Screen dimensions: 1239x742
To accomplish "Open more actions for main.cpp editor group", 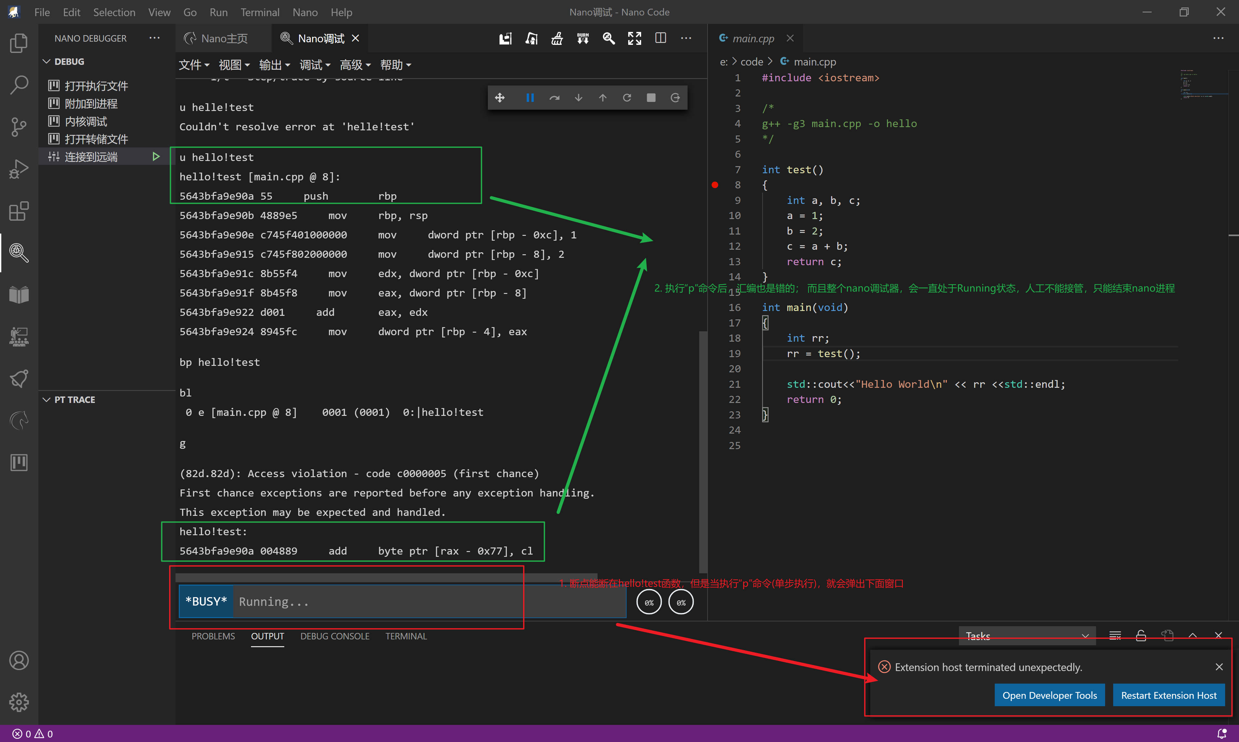I will tap(1218, 38).
